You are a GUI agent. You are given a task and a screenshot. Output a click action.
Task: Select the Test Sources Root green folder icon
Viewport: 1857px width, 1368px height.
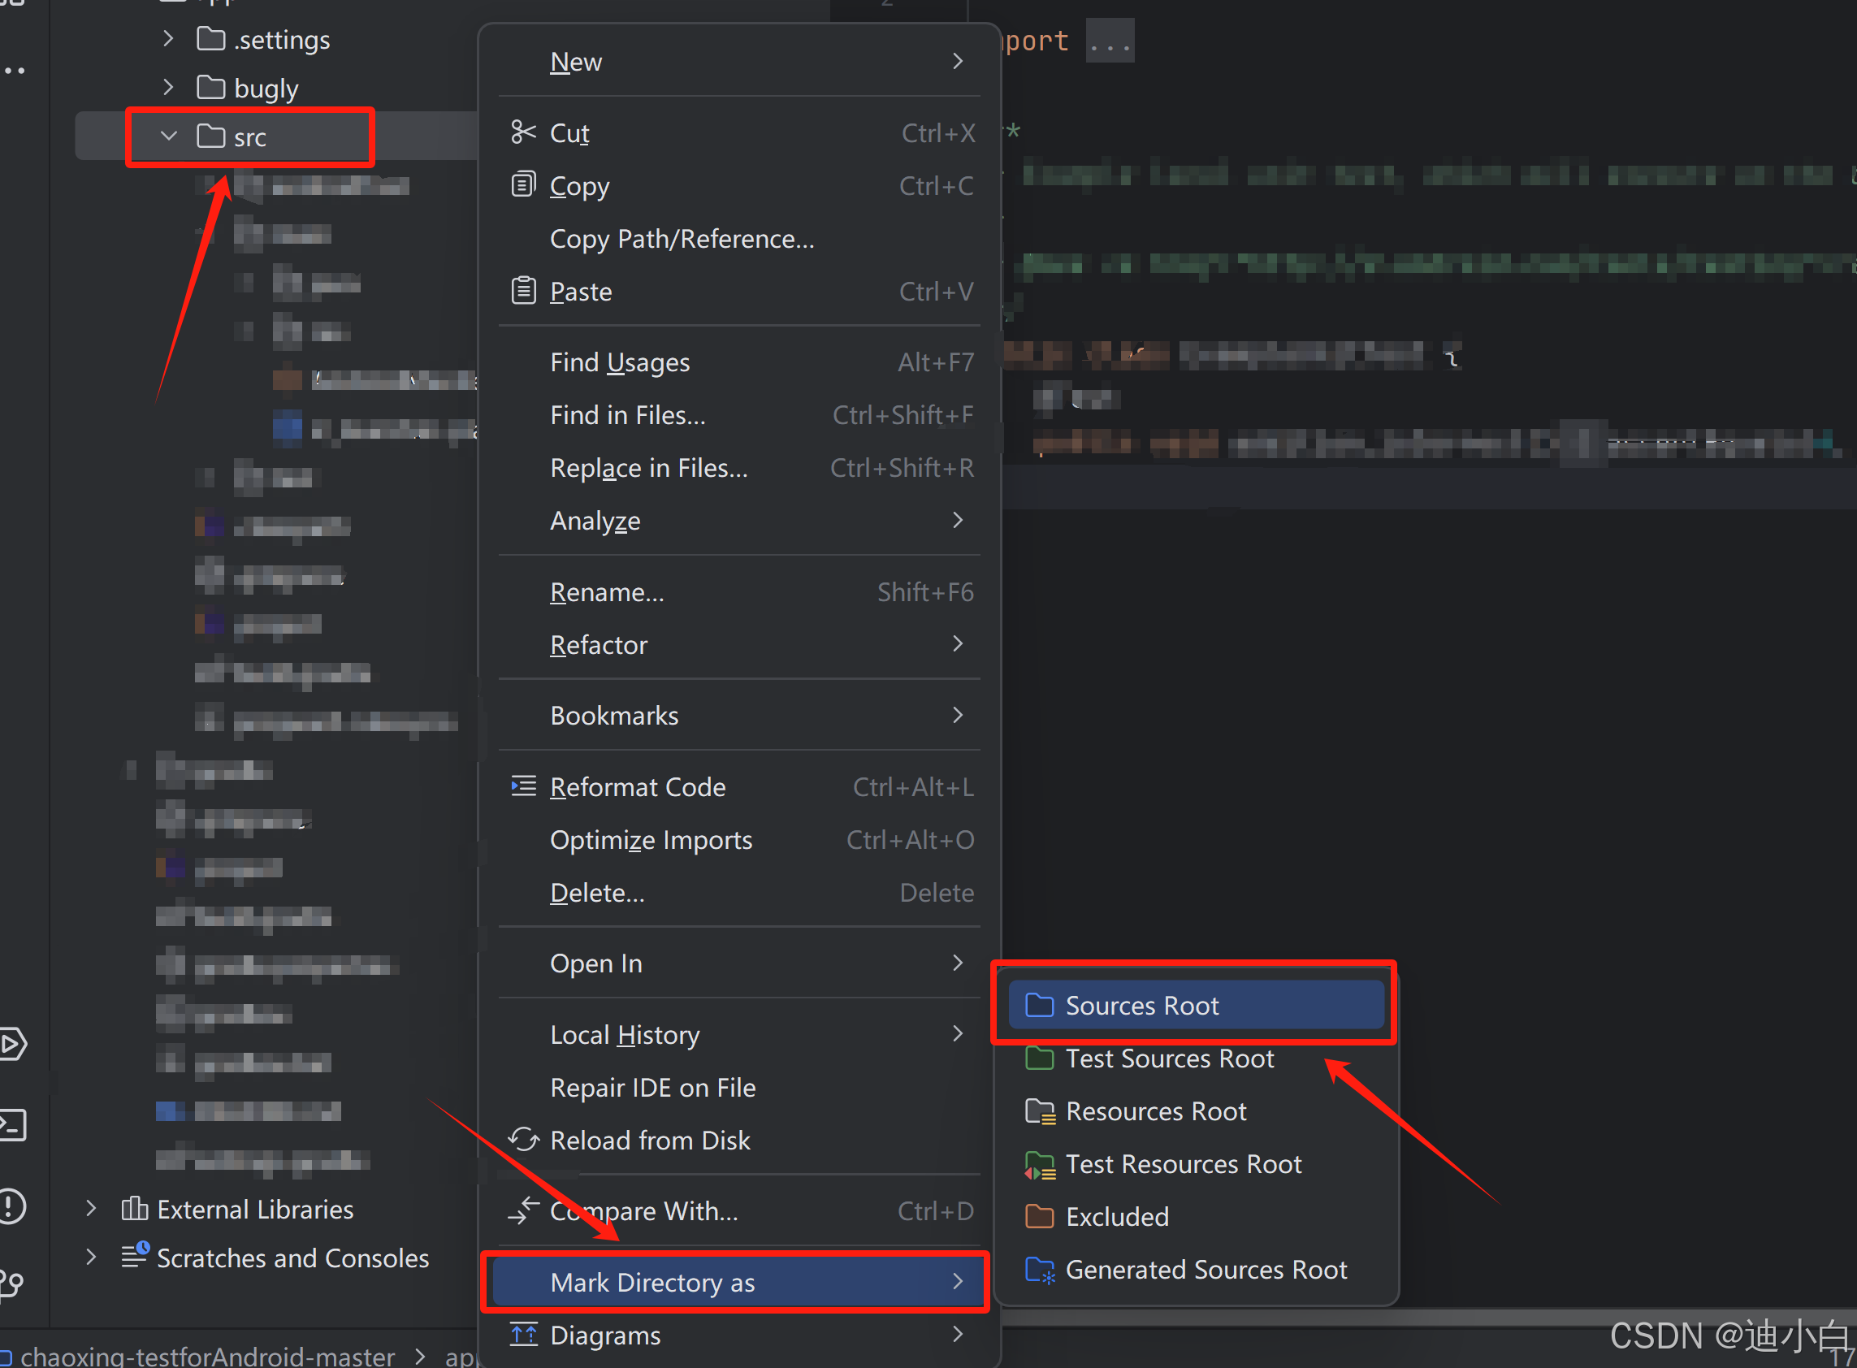1039,1058
